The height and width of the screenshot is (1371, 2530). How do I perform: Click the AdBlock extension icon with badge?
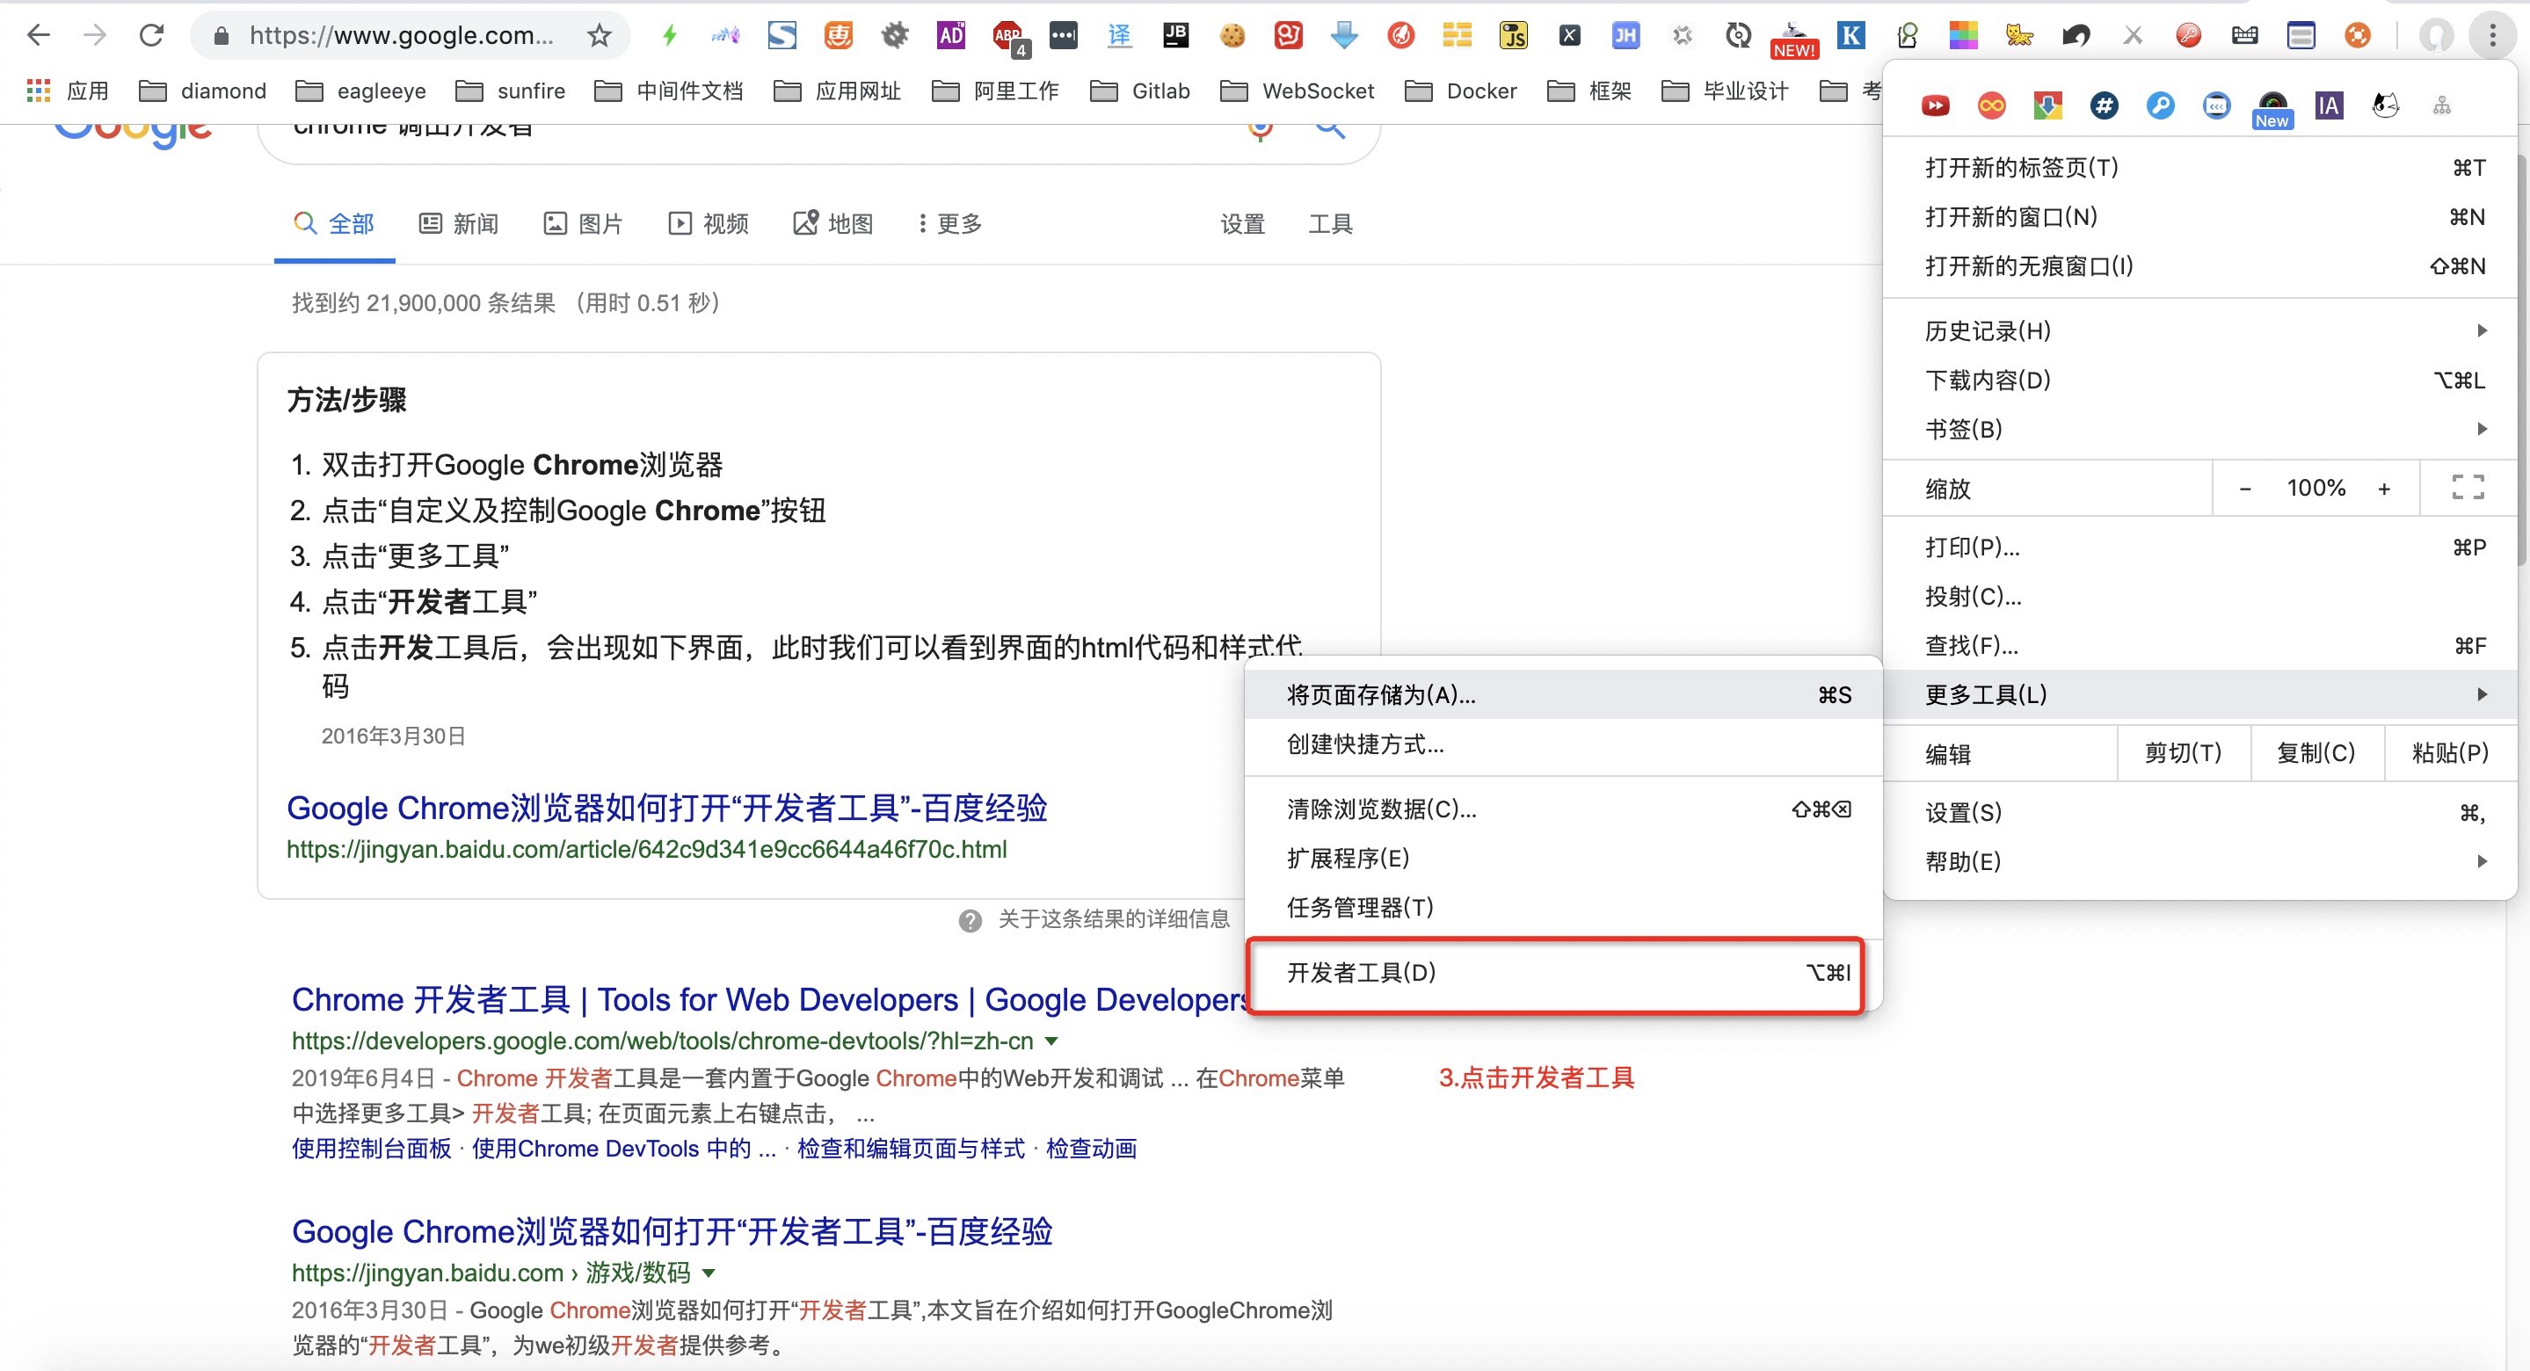point(1008,37)
